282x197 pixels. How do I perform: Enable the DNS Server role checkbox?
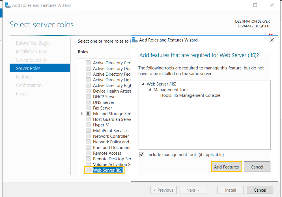click(88, 102)
